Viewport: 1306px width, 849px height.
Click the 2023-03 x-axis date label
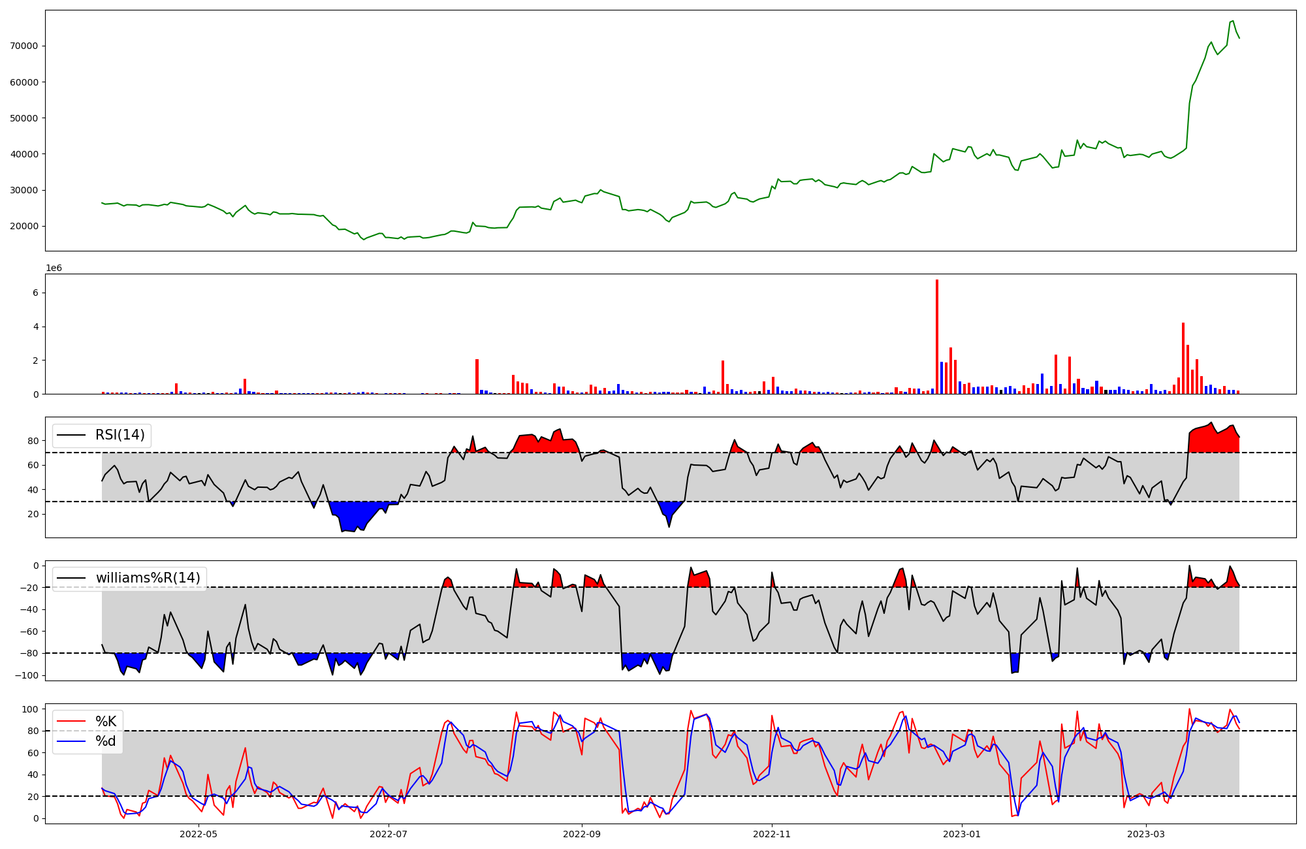pyautogui.click(x=1146, y=834)
